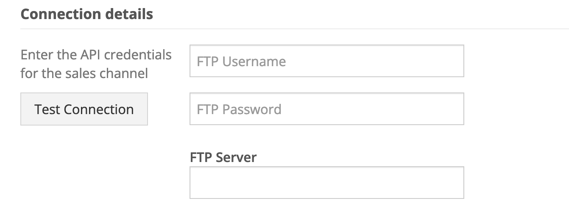Click into the FTP Password field
This screenshot has height=218, width=569.
click(326, 109)
